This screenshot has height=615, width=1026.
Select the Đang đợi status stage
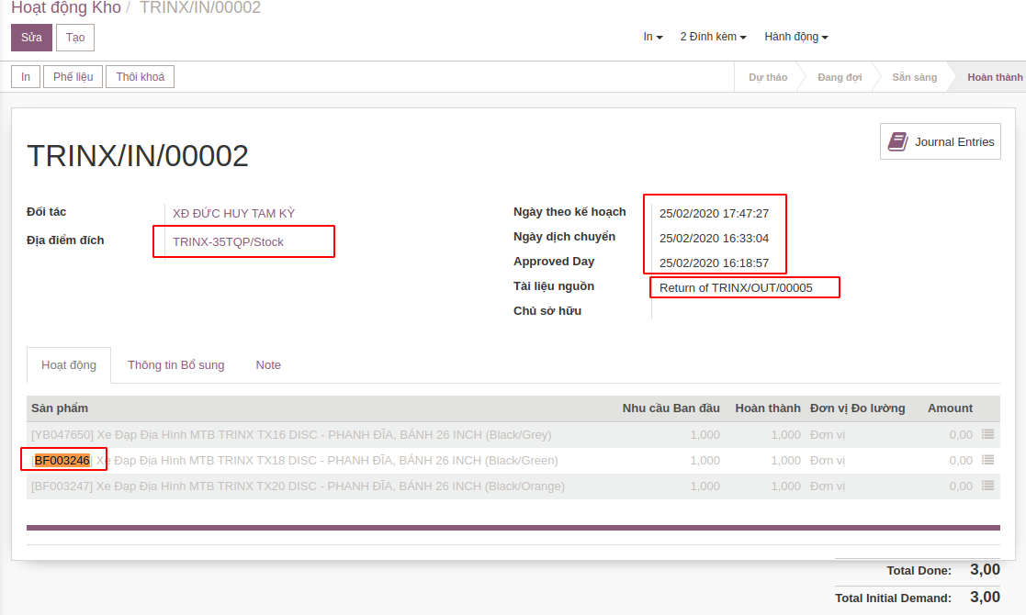pos(840,77)
